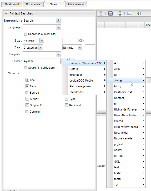Image resolution: width=151 pixels, height=191 pixels.
Task: Choose Tst folder in submenu
Action: tap(126, 185)
